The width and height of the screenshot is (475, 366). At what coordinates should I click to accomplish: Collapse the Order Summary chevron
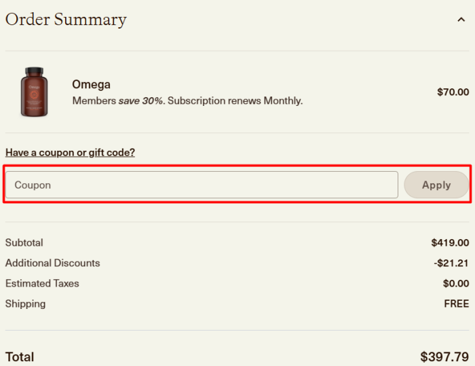(x=461, y=20)
